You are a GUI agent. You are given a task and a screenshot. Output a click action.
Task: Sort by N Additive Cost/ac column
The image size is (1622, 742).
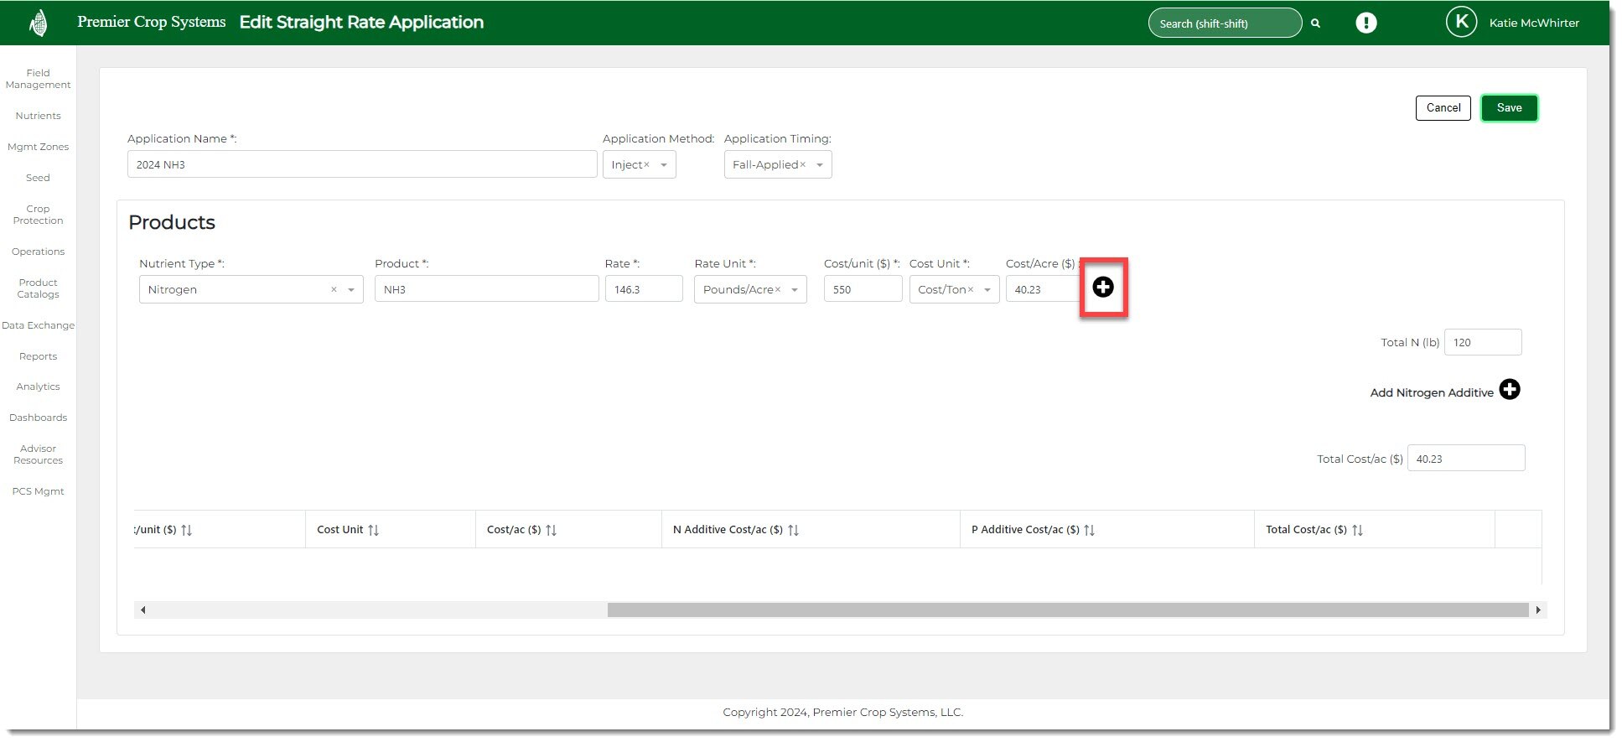793,530
